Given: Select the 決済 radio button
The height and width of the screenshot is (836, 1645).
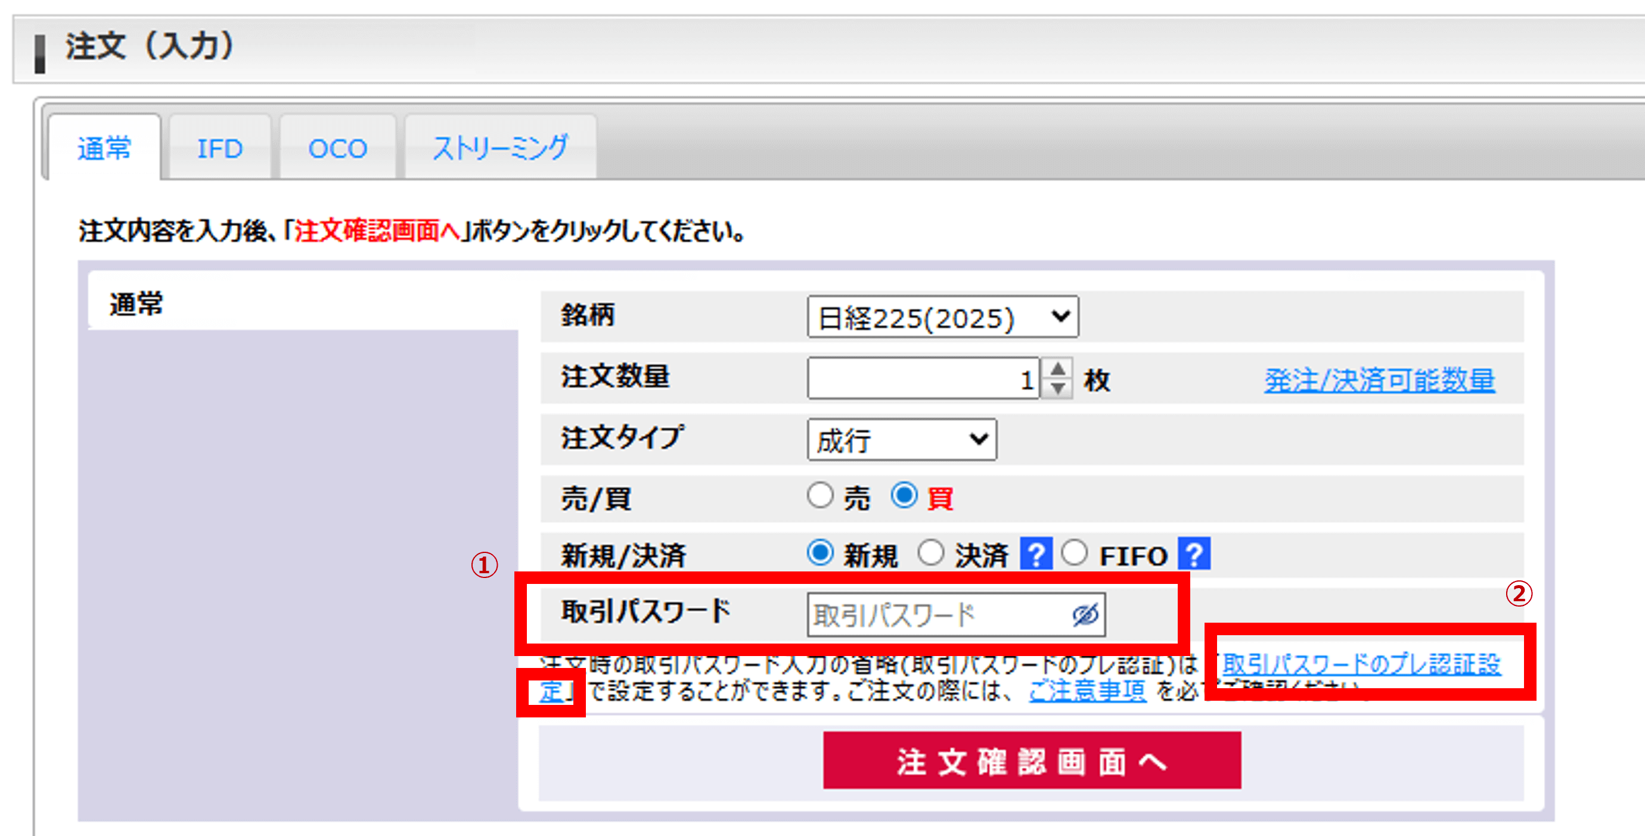Looking at the screenshot, I should click(932, 553).
